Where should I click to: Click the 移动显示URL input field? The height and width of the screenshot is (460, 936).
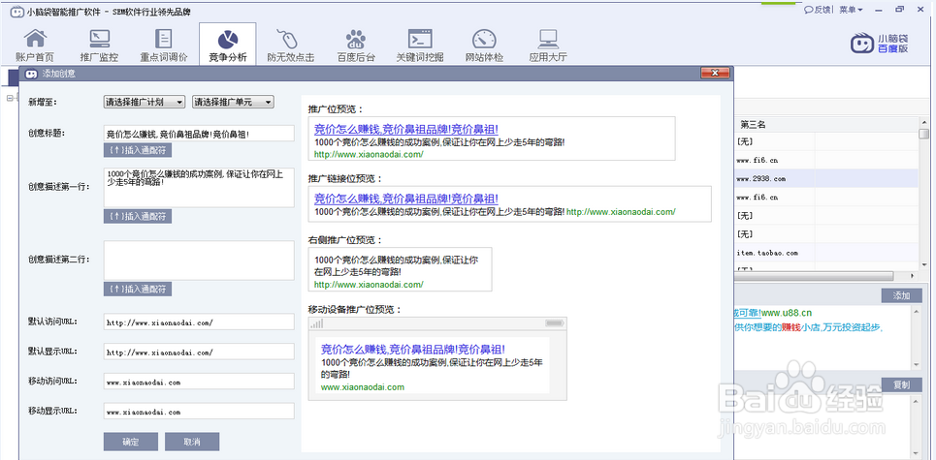coord(199,412)
